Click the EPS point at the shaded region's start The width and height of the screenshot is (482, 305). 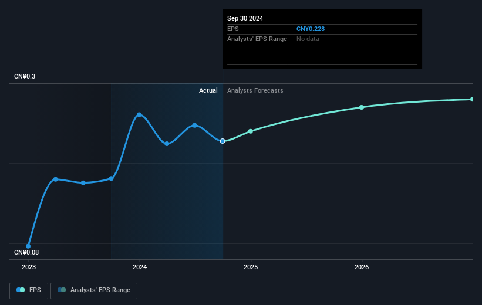click(112, 178)
